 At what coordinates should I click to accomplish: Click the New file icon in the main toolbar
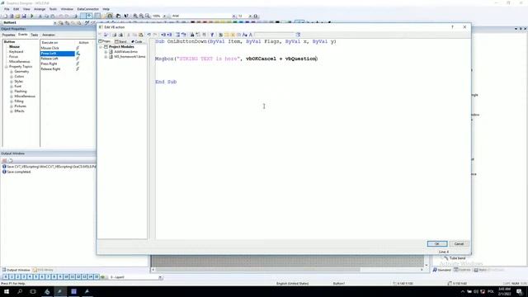pos(5,16)
